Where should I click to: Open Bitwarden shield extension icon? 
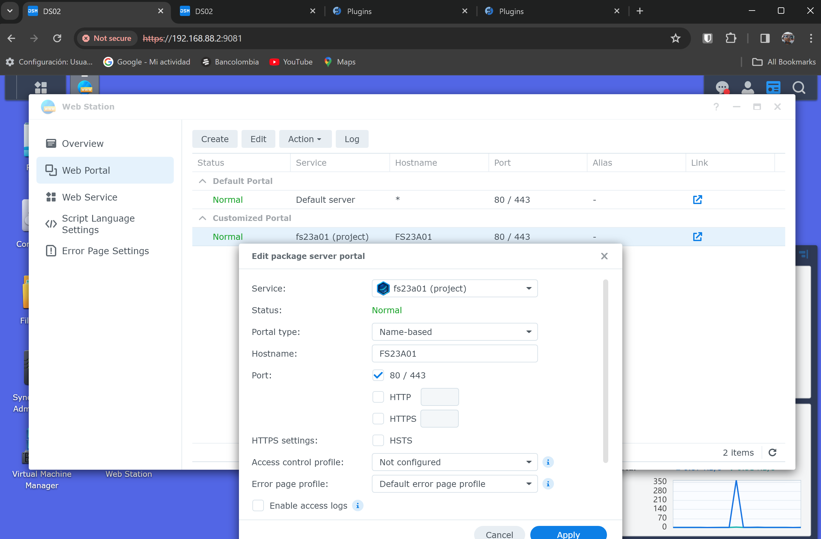708,38
